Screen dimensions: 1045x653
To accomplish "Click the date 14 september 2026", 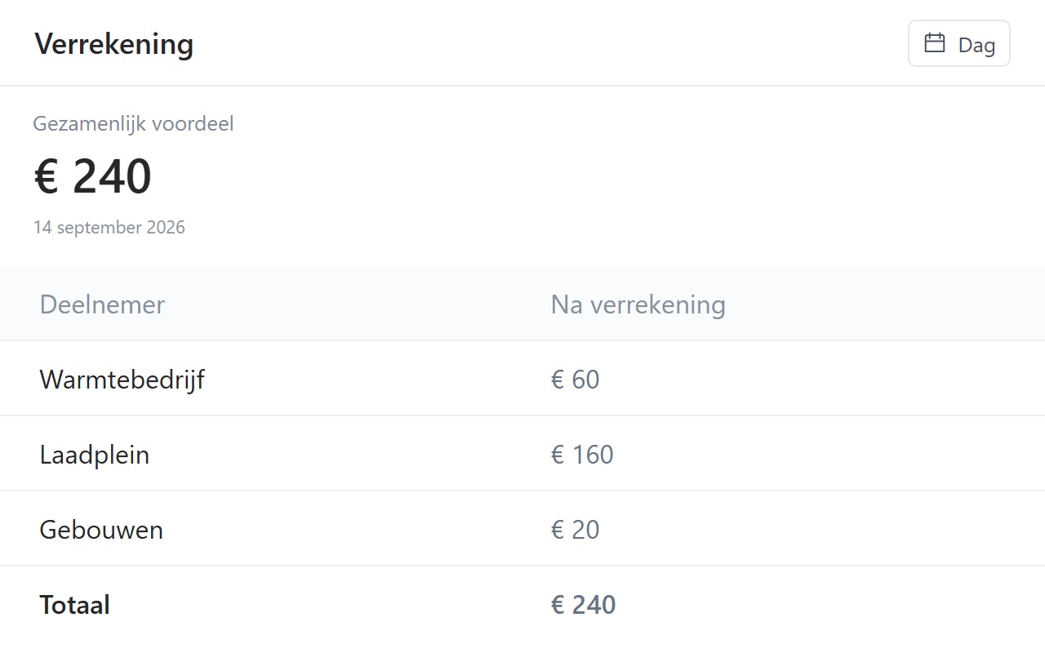I will 109,228.
